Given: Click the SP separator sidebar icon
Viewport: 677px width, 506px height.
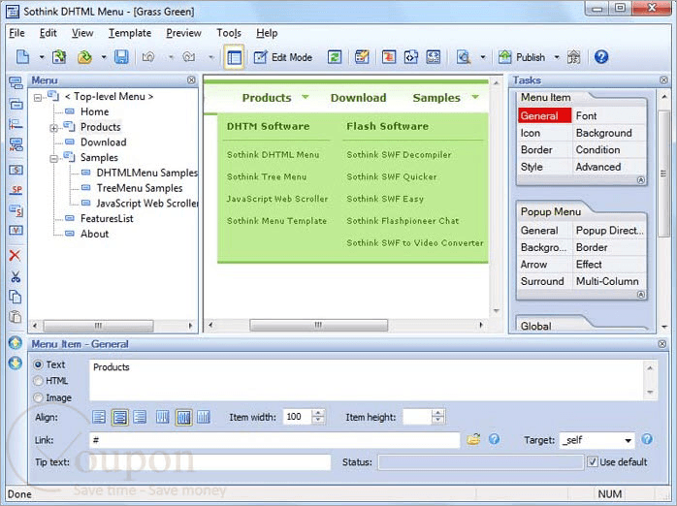Looking at the screenshot, I should coord(16,190).
